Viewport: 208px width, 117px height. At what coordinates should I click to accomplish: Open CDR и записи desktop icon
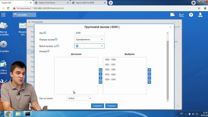pyautogui.click(x=4, y=67)
